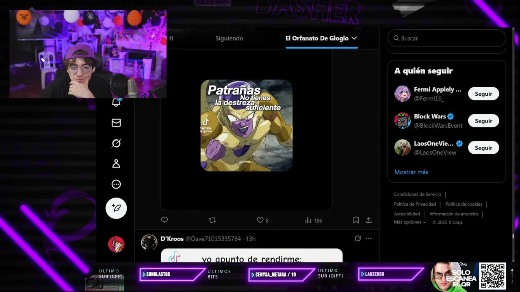Screen dimensions: 520x292
Task: Click @BlockWarsEvent handle
Action: pyautogui.click(x=438, y=125)
